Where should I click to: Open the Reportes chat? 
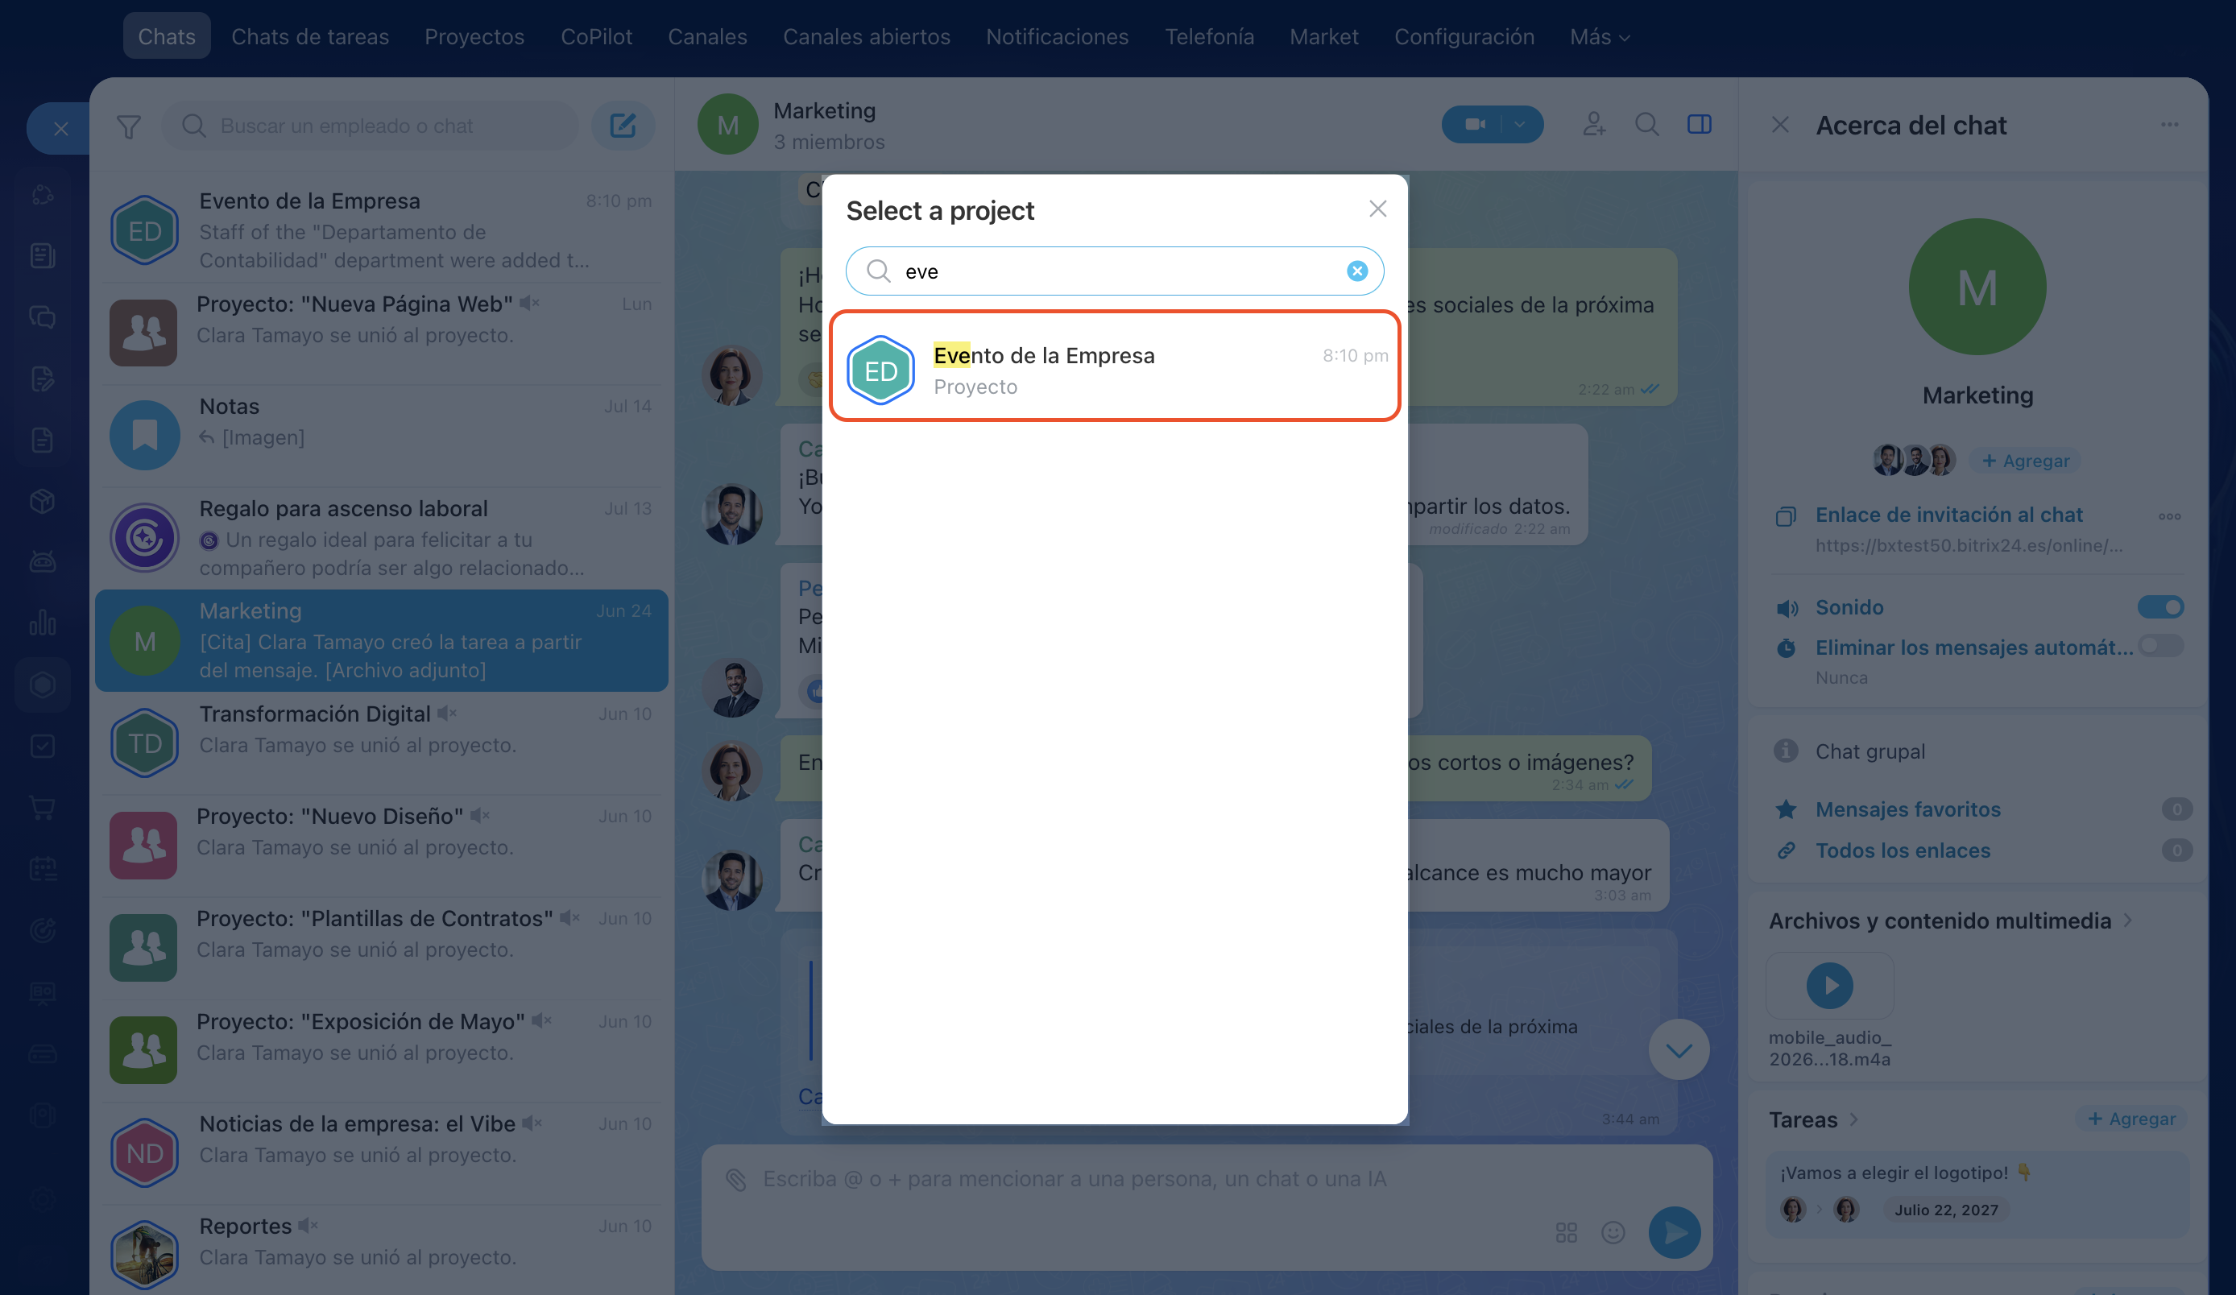point(382,1251)
